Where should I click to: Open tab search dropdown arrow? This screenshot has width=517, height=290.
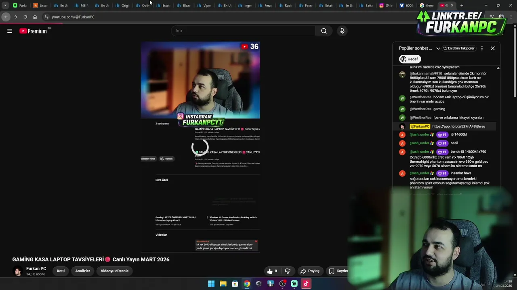point(5,6)
